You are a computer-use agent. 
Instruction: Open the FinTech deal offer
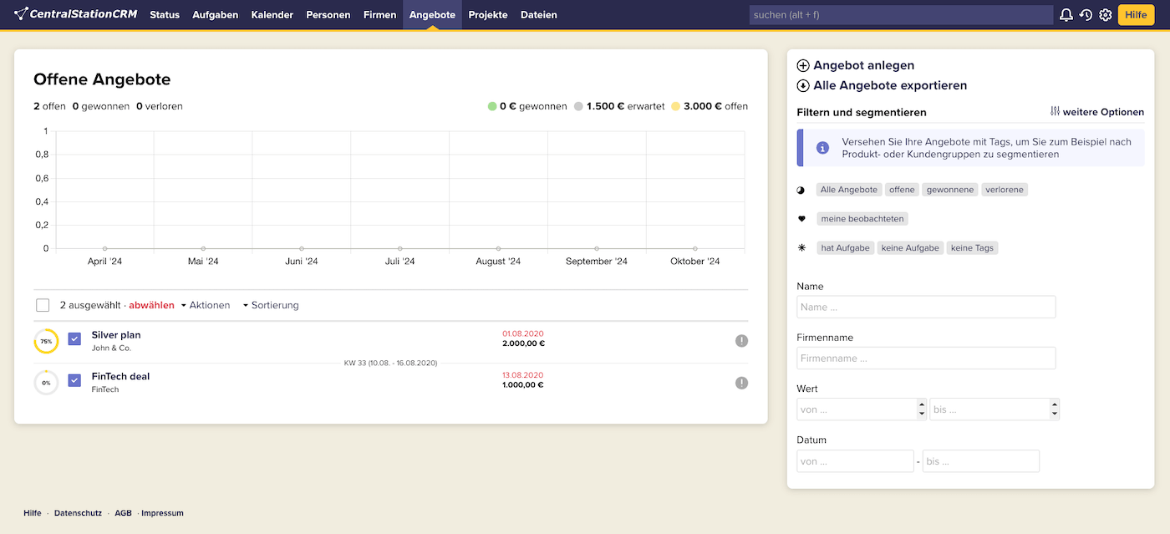(120, 377)
